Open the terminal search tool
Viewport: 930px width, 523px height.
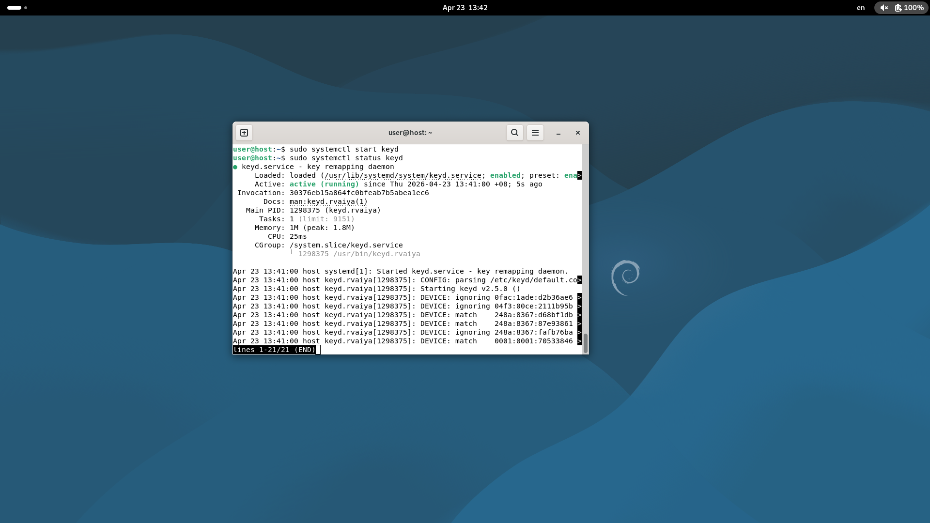[x=514, y=133]
